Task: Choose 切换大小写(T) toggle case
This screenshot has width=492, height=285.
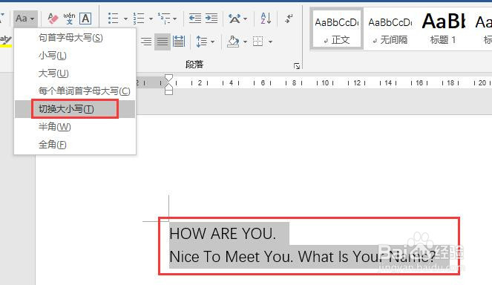Action: point(75,109)
